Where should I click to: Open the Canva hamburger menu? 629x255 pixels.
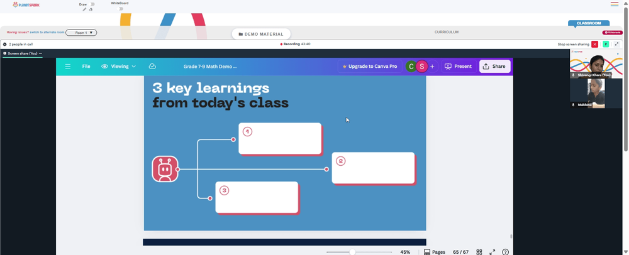tap(68, 67)
